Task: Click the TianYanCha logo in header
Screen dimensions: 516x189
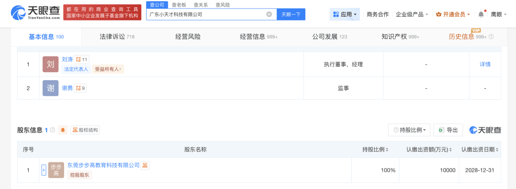Action: point(35,13)
